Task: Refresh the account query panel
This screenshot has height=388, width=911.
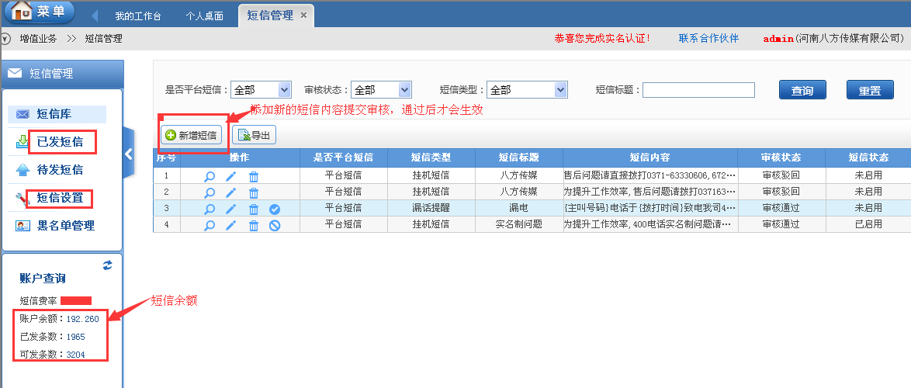Action: (108, 265)
